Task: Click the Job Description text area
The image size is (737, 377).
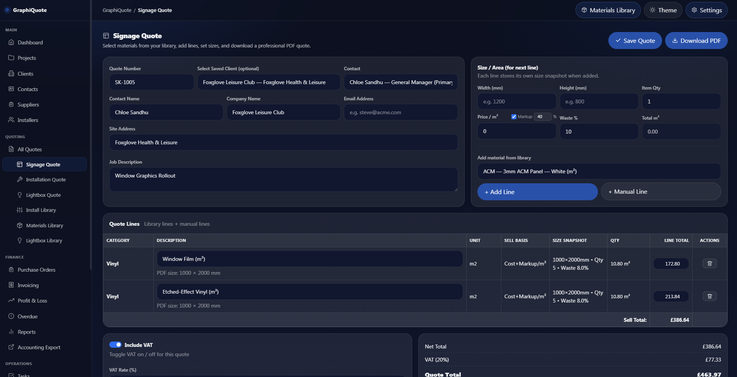Action: tap(284, 179)
